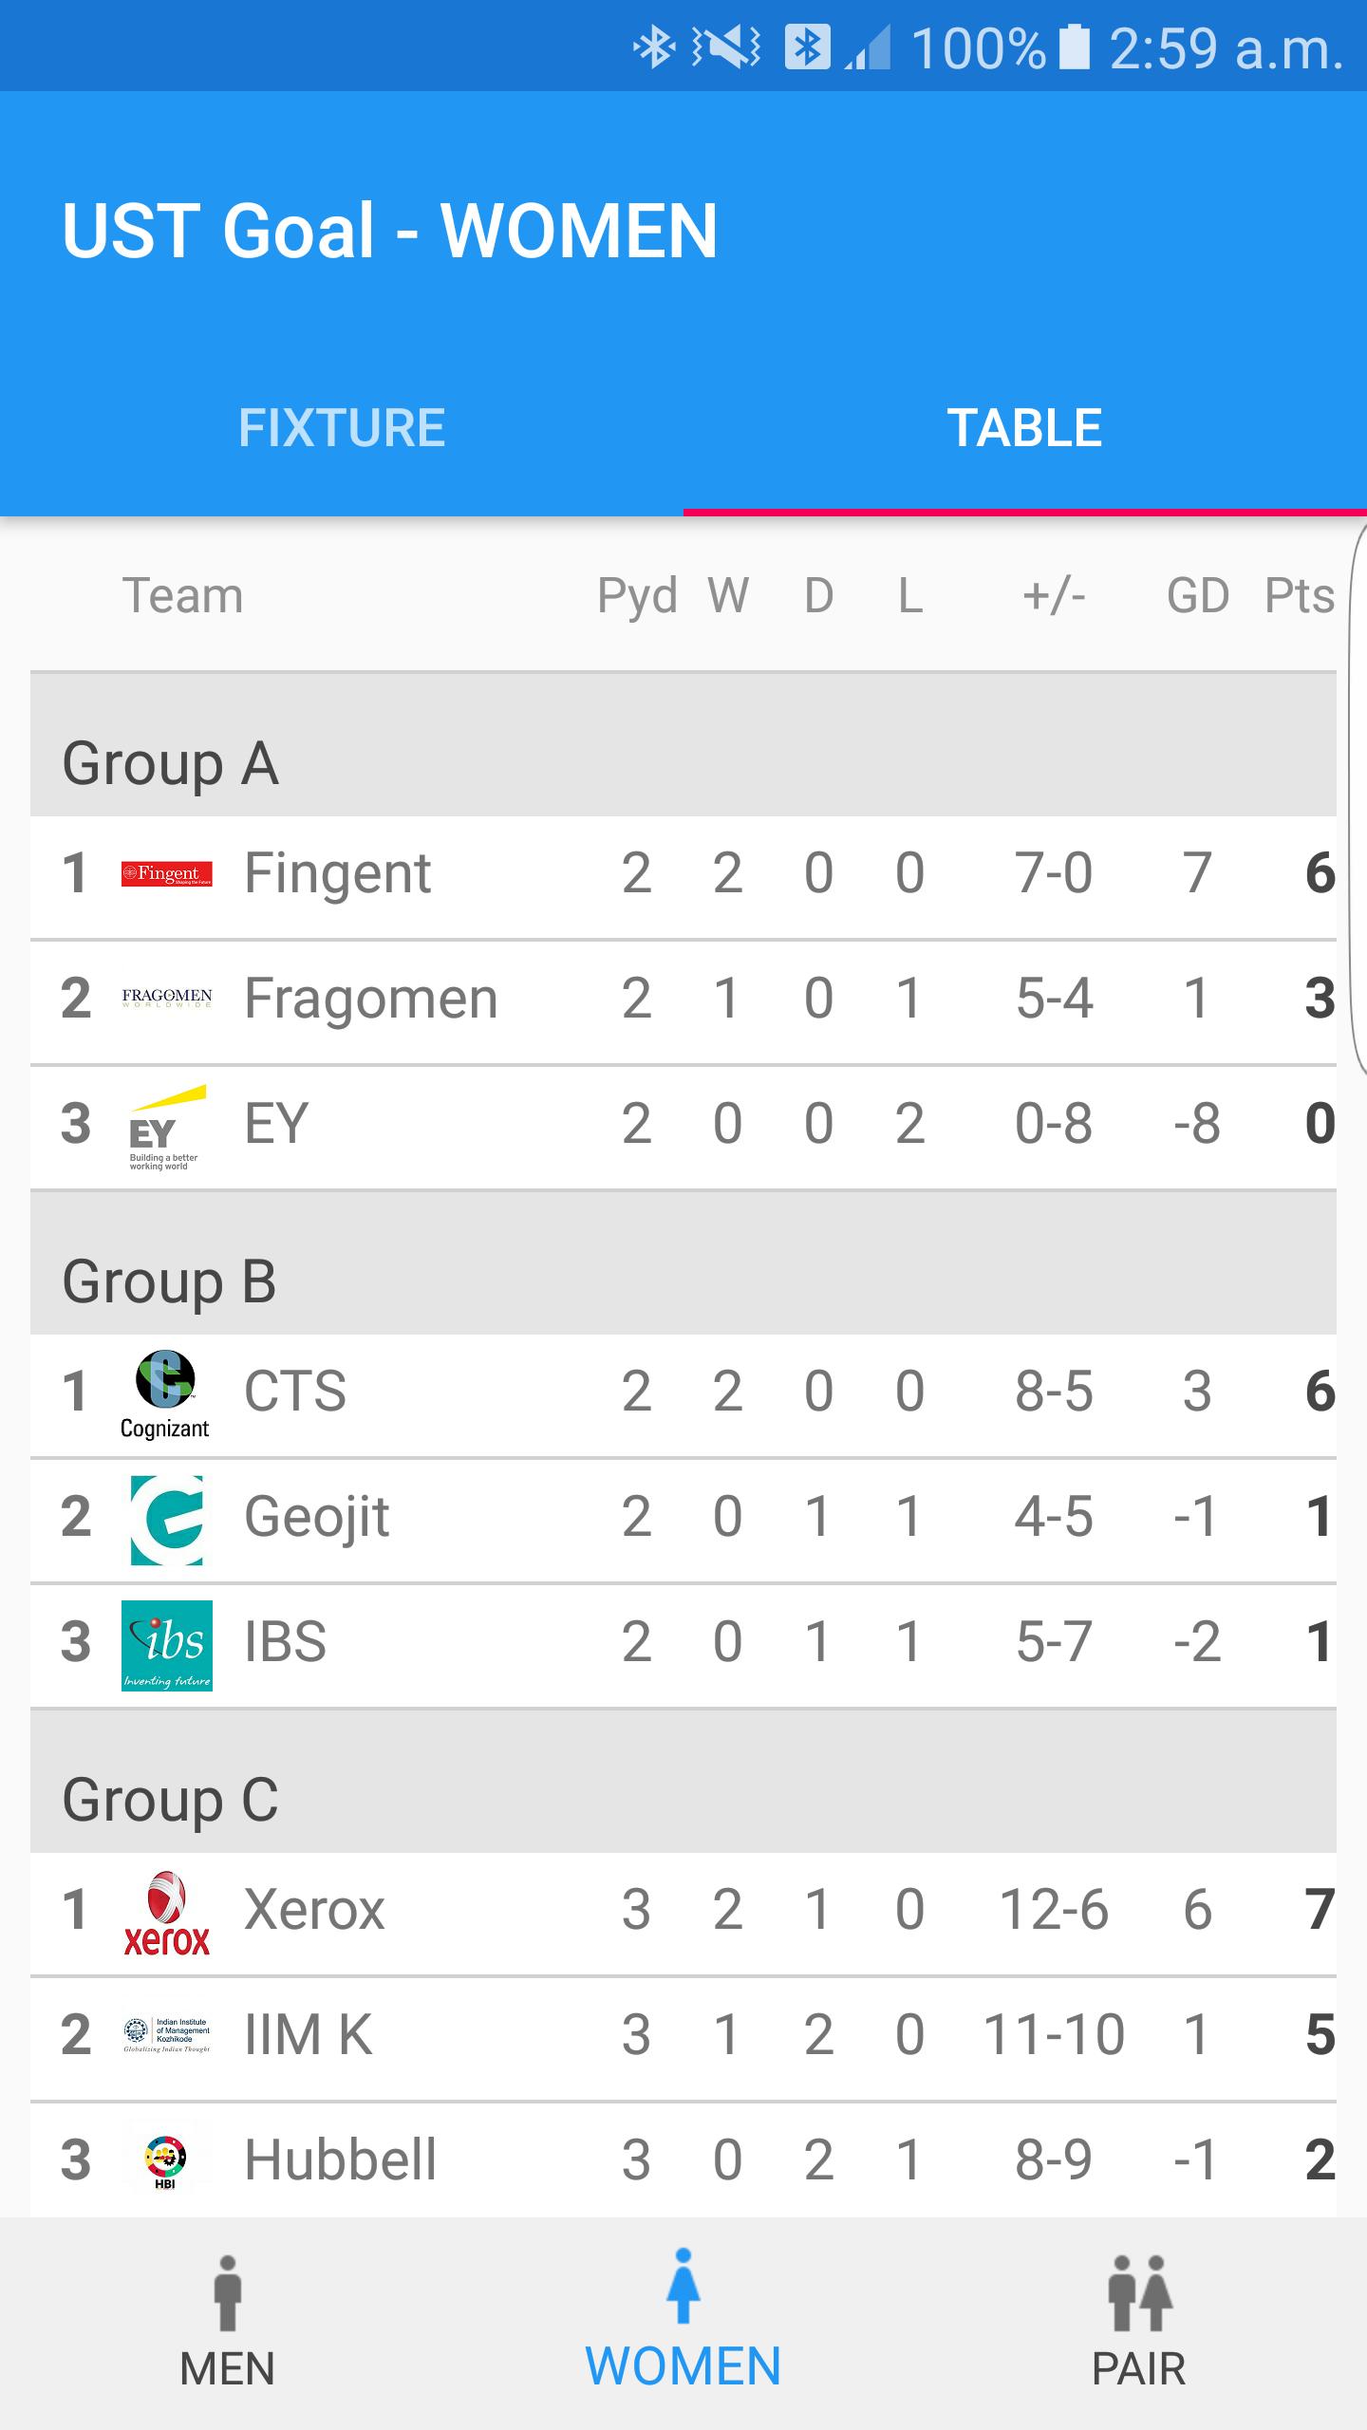Viewport: 1367px width, 2430px height.
Task: Select the Group B header
Action: (683, 1262)
